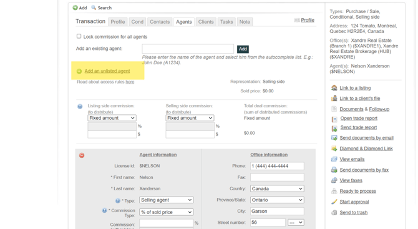Click the Start approval link
Image resolution: width=418 pixels, height=229 pixels.
click(354, 202)
